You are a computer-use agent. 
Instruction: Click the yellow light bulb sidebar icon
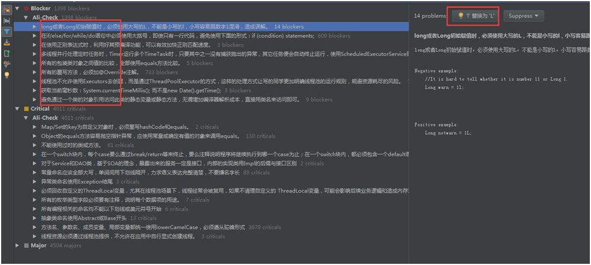7,75
